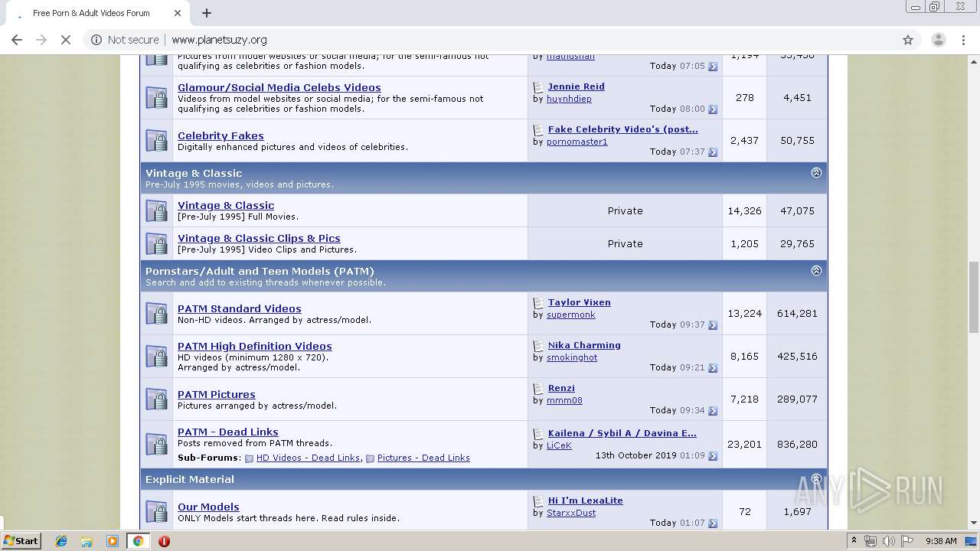980x551 pixels.
Task: Click the vertical page scrollbar thumb
Action: [x=974, y=297]
